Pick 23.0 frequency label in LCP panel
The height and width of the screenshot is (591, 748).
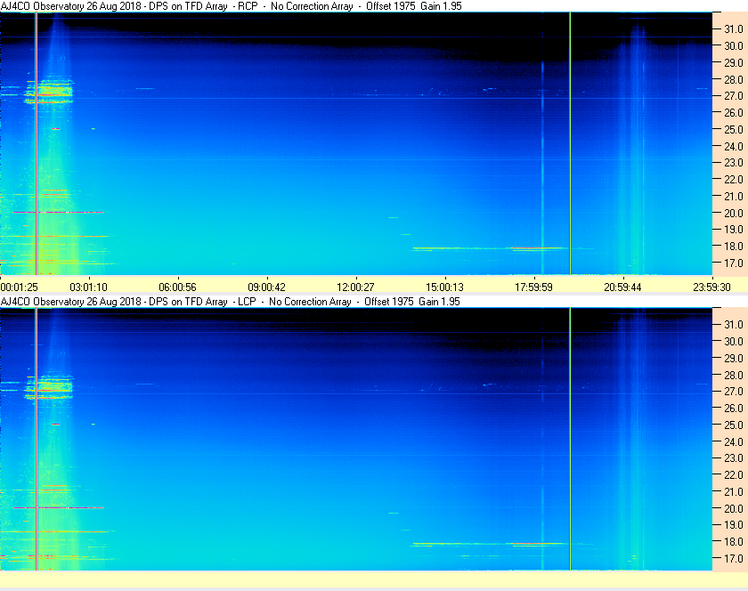click(734, 457)
